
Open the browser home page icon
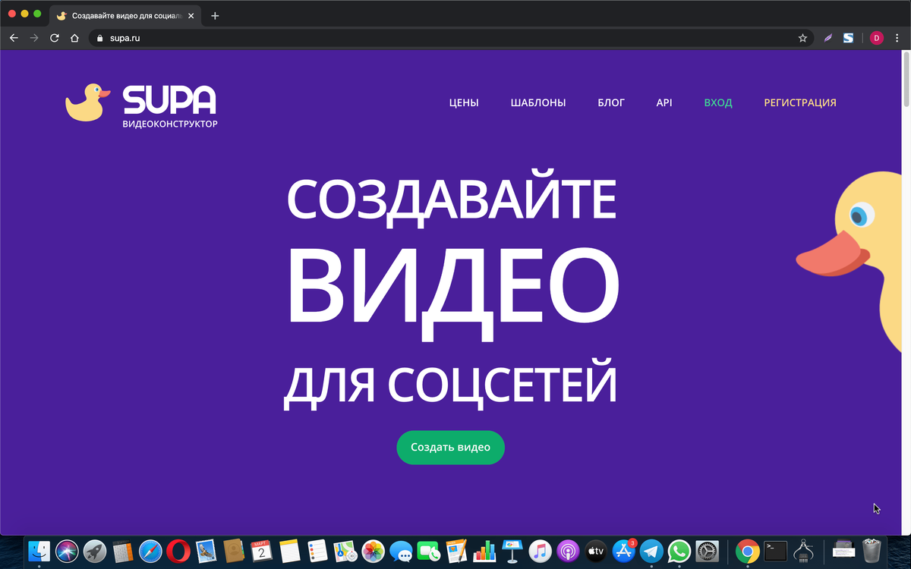(x=74, y=38)
